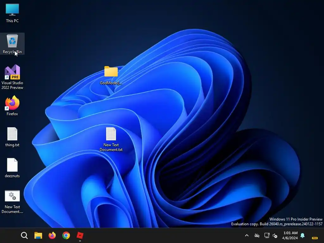
Task: Open the network status tray icon
Action: [267, 235]
